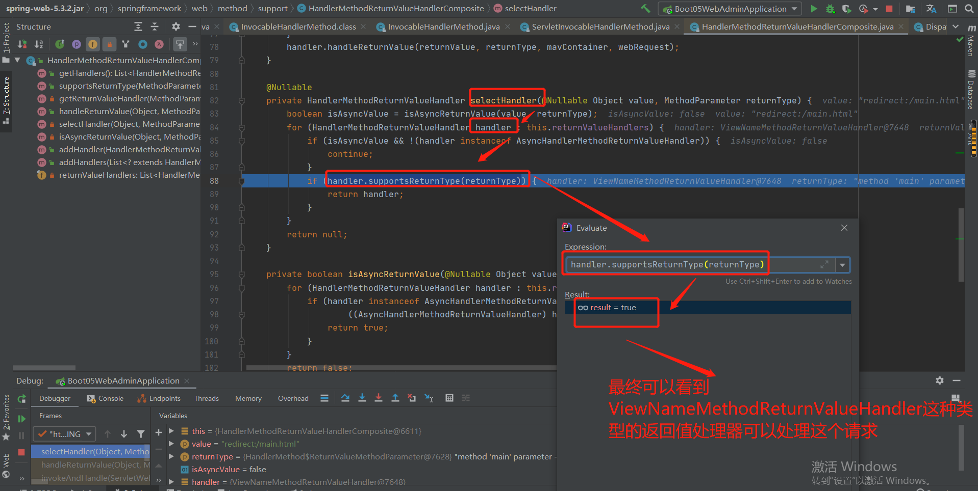Viewport: 978px width, 491px height.
Task: Close the Evaluate dialog
Action: [844, 228]
